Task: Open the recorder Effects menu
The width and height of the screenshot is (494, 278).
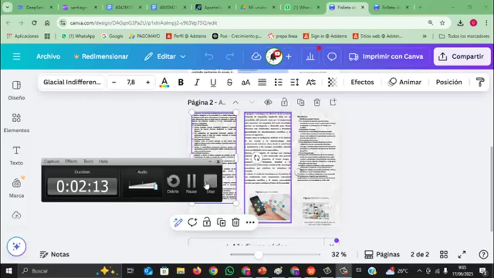Action: pyautogui.click(x=71, y=161)
